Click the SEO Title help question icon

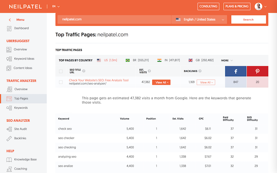click(84, 71)
